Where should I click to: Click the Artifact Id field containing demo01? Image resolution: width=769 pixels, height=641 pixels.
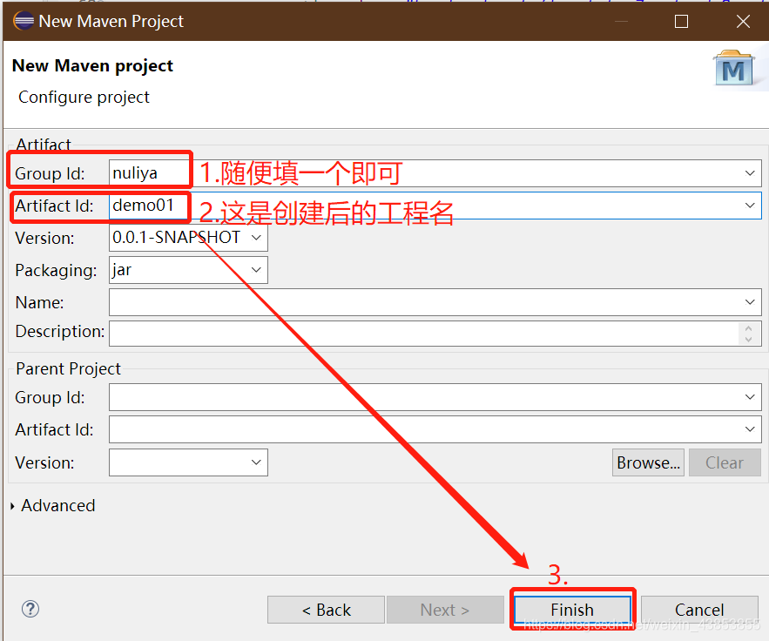tap(435, 206)
